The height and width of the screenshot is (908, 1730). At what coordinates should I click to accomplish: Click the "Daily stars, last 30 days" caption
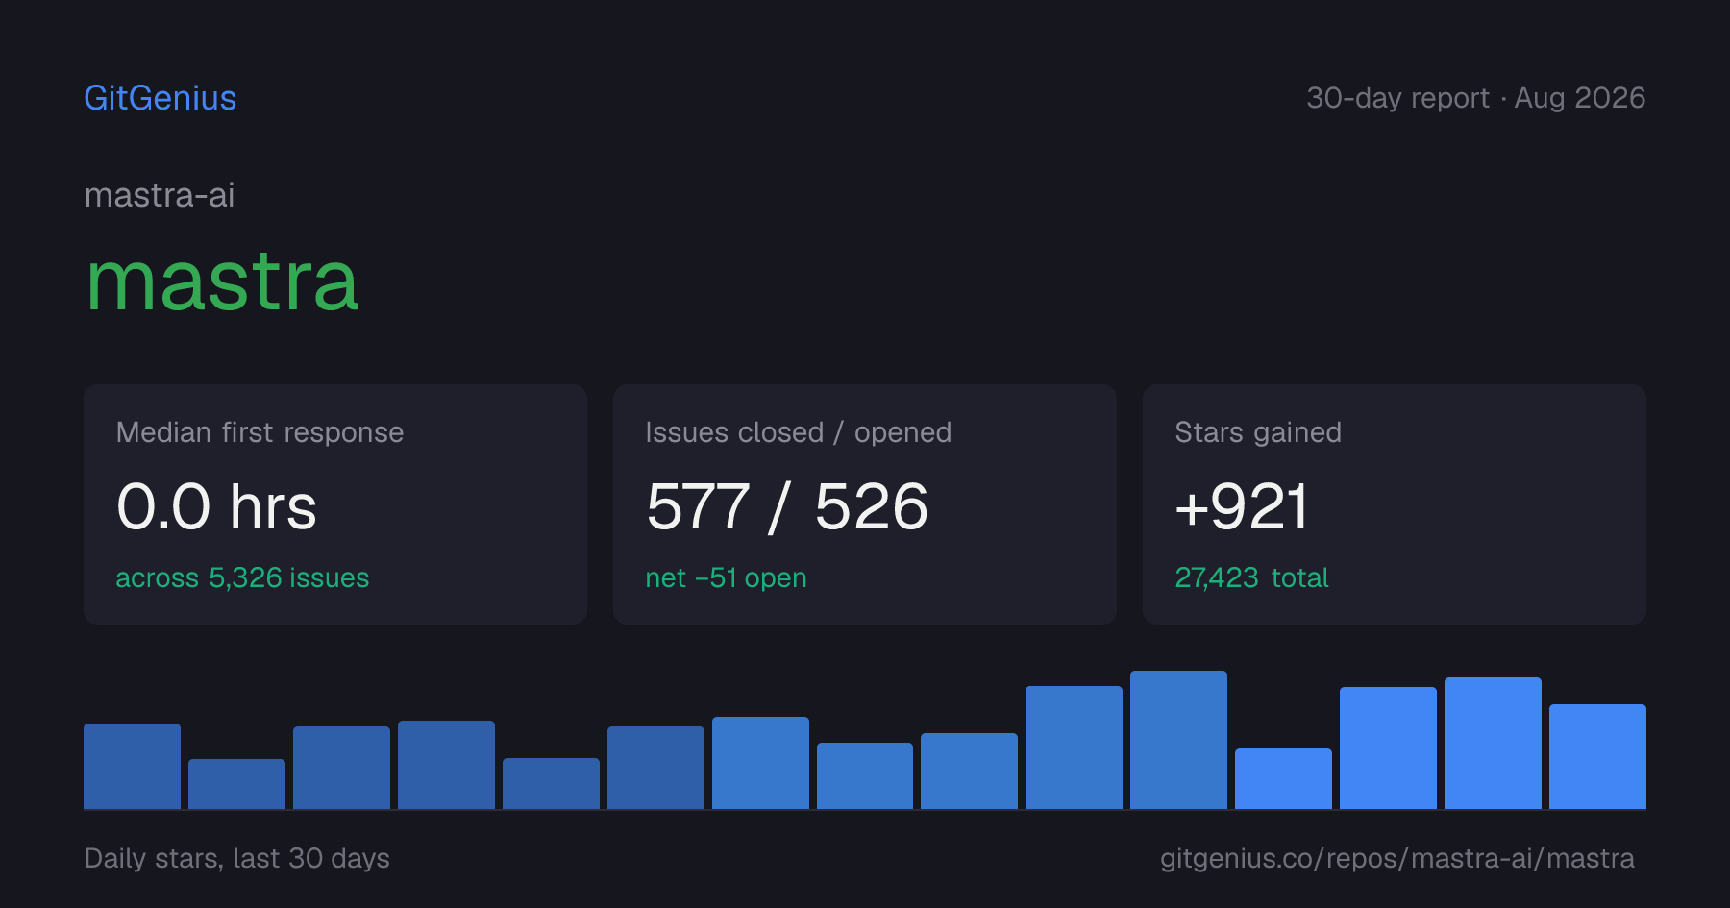tap(237, 858)
